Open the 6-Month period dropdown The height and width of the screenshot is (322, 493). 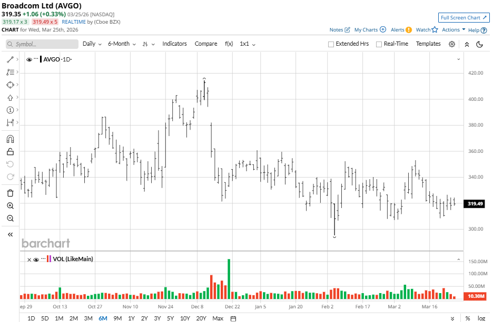(x=122, y=44)
